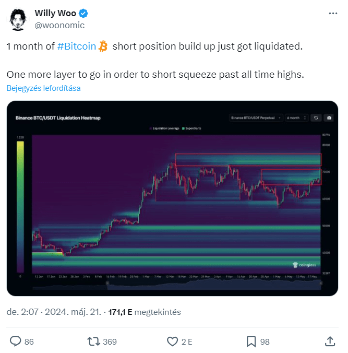This screenshot has width=348, height=353.
Task: Open the liquidation heatmap image
Action: [x=172, y=198]
